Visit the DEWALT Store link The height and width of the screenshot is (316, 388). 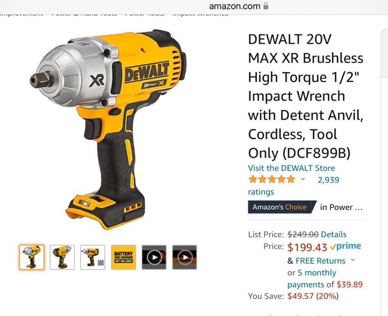[292, 168]
